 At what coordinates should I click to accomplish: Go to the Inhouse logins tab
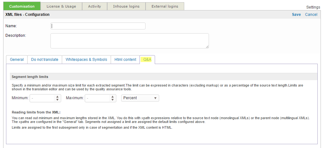(x=126, y=6)
